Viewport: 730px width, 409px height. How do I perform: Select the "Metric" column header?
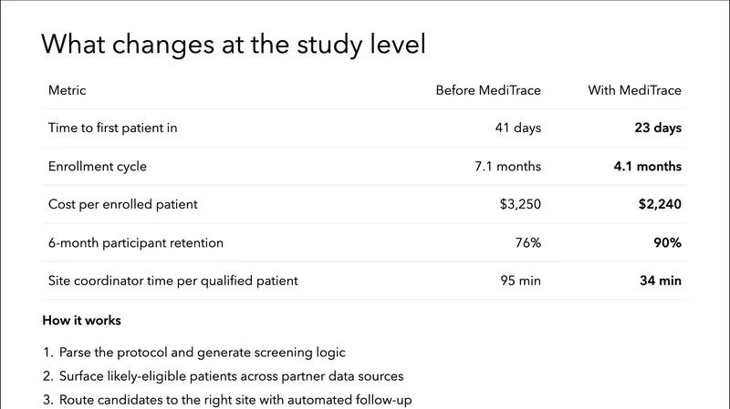pos(67,90)
